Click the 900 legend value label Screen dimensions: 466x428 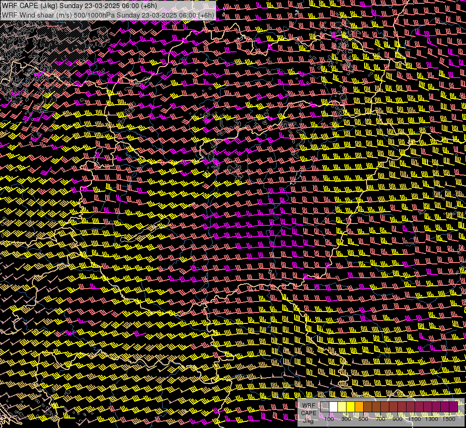point(397,419)
